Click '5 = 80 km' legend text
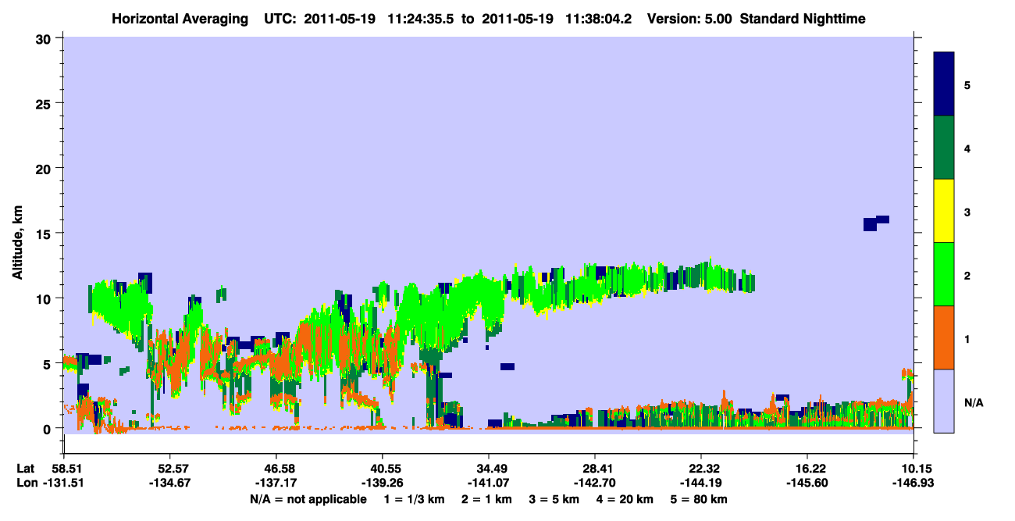Image resolution: width=1015 pixels, height=521 pixels. coord(700,499)
